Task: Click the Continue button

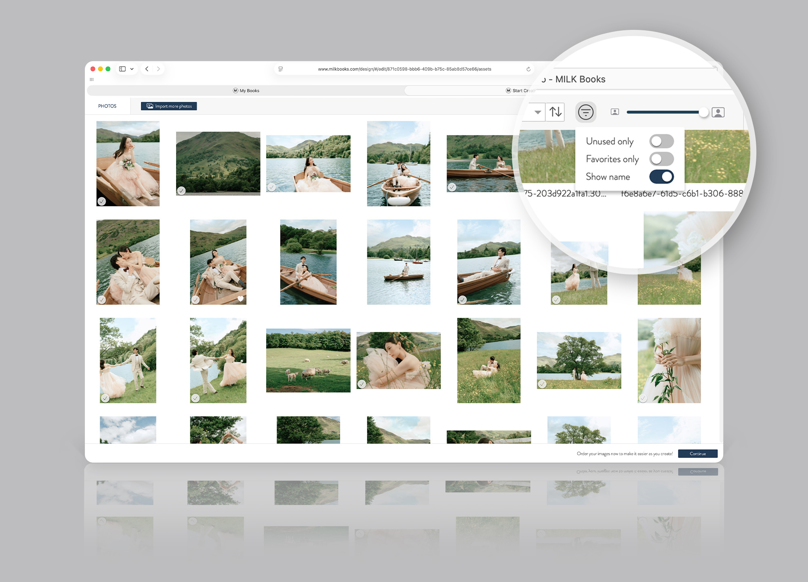Action: point(698,453)
